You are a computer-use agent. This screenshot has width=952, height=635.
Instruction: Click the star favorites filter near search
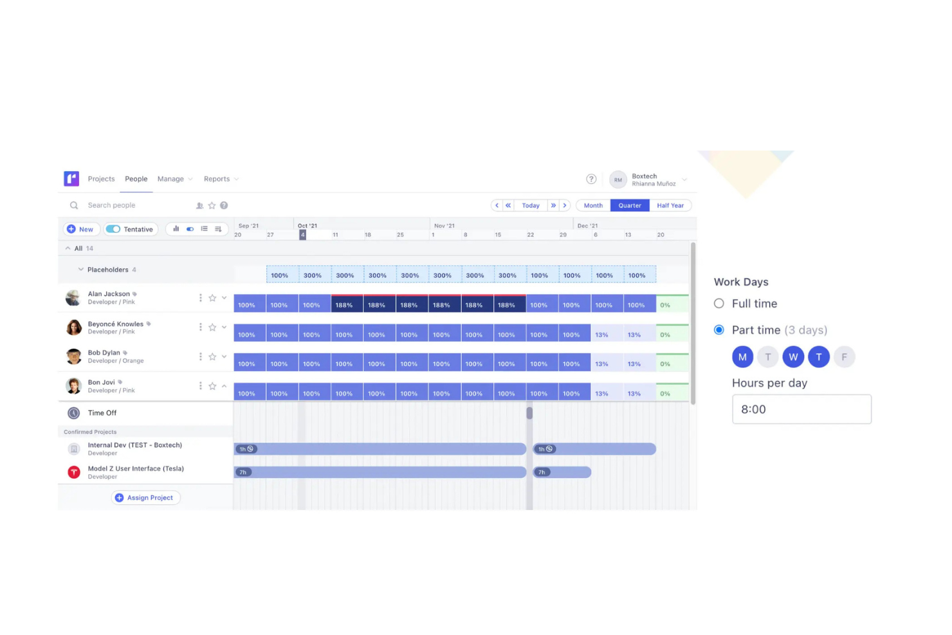pyautogui.click(x=212, y=205)
